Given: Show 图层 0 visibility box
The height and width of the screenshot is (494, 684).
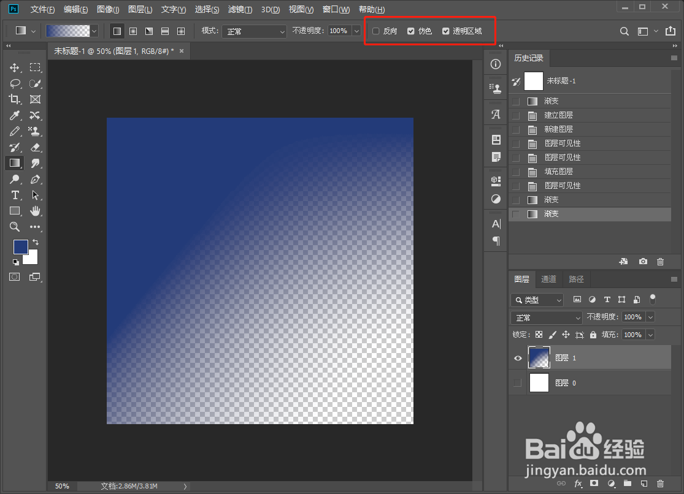Looking at the screenshot, I should [518, 383].
